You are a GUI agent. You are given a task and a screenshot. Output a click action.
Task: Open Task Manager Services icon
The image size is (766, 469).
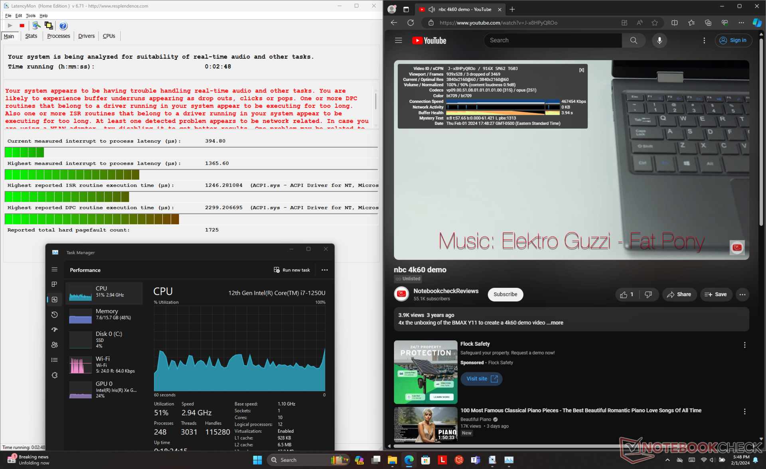pyautogui.click(x=55, y=375)
